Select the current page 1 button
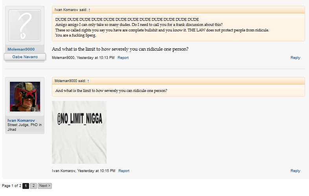Viewport: 309px width, 196px height. [26, 186]
